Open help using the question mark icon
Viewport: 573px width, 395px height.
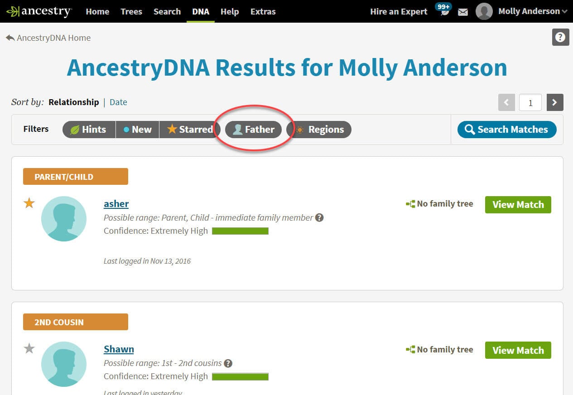560,37
